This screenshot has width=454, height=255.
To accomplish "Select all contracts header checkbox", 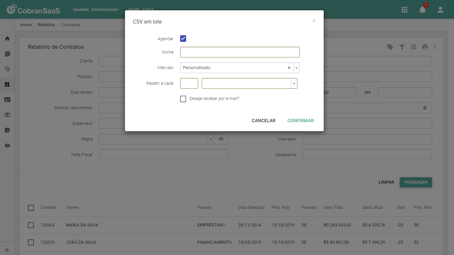I will click(x=31, y=208).
